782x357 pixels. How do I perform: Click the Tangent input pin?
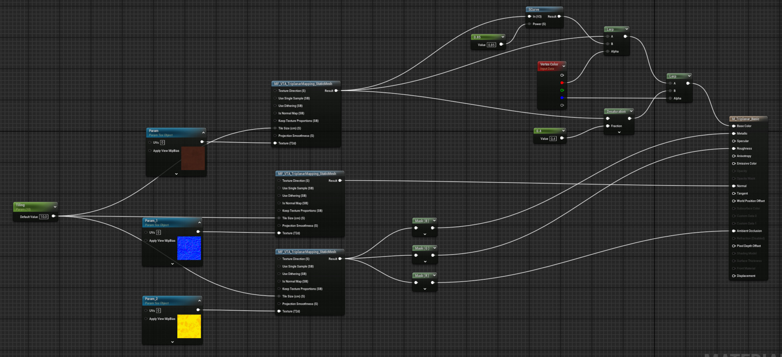tap(734, 193)
